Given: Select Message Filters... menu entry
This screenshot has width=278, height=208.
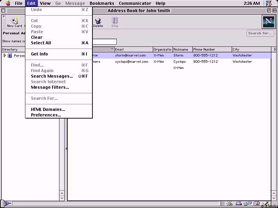Looking at the screenshot, I should click(50, 87).
